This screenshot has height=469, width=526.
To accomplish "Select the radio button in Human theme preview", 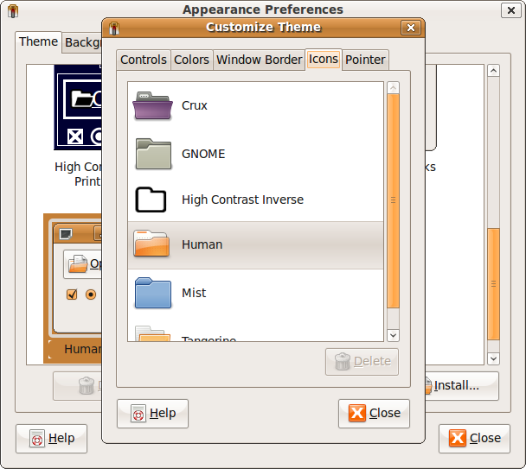I will [91, 295].
